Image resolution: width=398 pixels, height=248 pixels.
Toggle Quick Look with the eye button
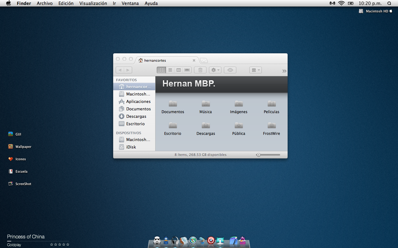tap(230, 70)
